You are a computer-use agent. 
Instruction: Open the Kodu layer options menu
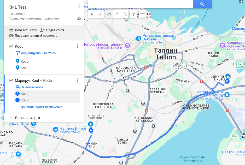(x=77, y=46)
